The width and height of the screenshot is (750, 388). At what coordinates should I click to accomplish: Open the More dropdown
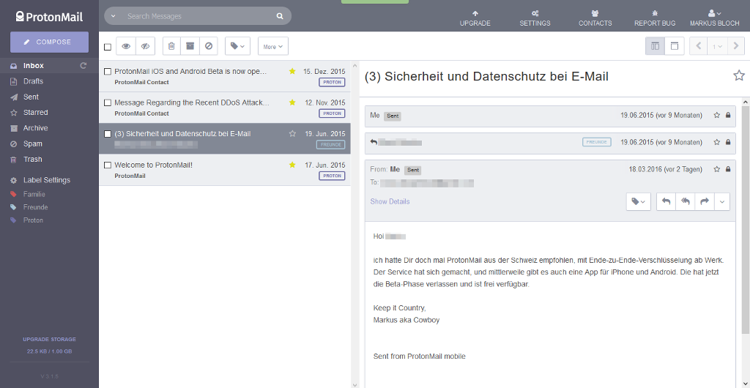coord(273,46)
